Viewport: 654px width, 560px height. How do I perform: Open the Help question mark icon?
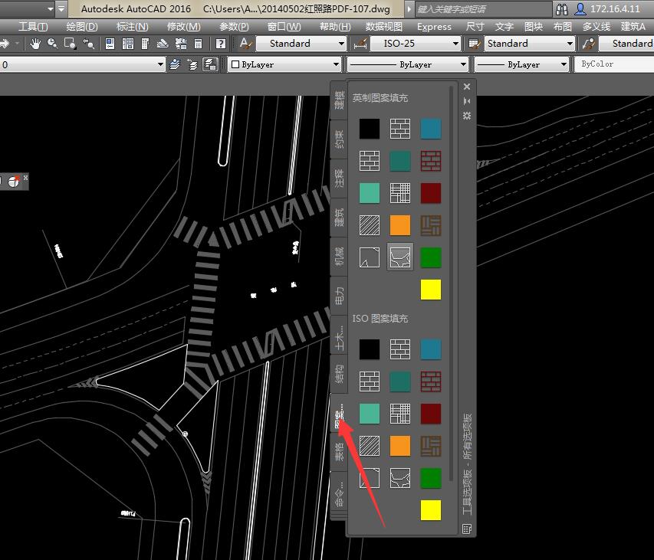click(x=221, y=44)
